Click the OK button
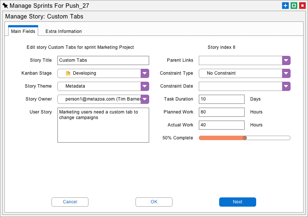 point(154,202)
